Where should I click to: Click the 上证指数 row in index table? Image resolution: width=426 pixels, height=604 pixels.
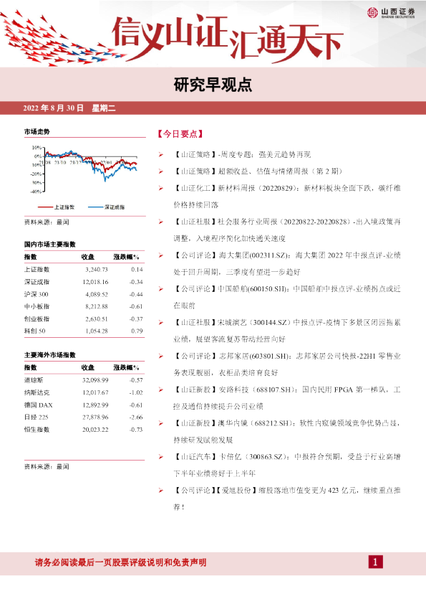pyautogui.click(x=84, y=270)
